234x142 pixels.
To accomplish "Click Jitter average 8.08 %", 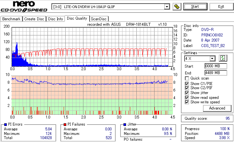I will tap(167, 129).
